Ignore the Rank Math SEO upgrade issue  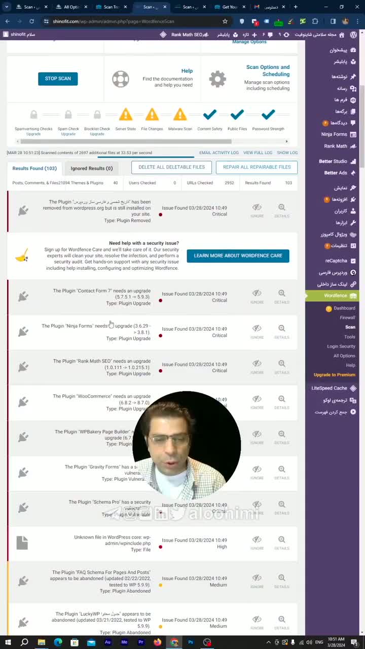coord(257,366)
